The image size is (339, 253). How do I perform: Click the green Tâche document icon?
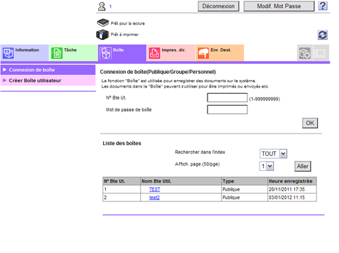pos(57,54)
